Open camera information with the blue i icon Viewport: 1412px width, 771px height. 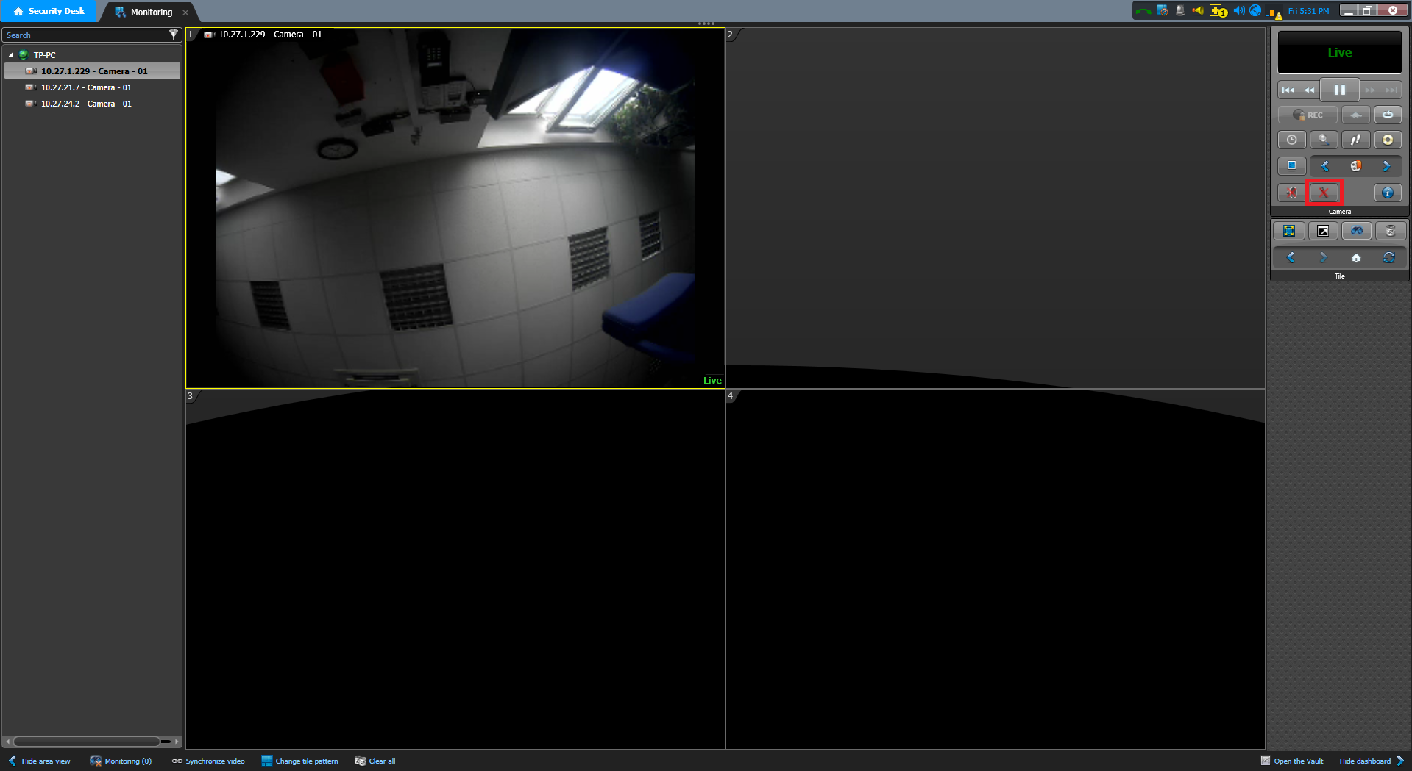coord(1387,193)
